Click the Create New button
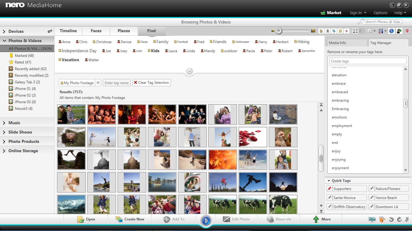Viewport: 412px width, 231px height. coord(130,219)
